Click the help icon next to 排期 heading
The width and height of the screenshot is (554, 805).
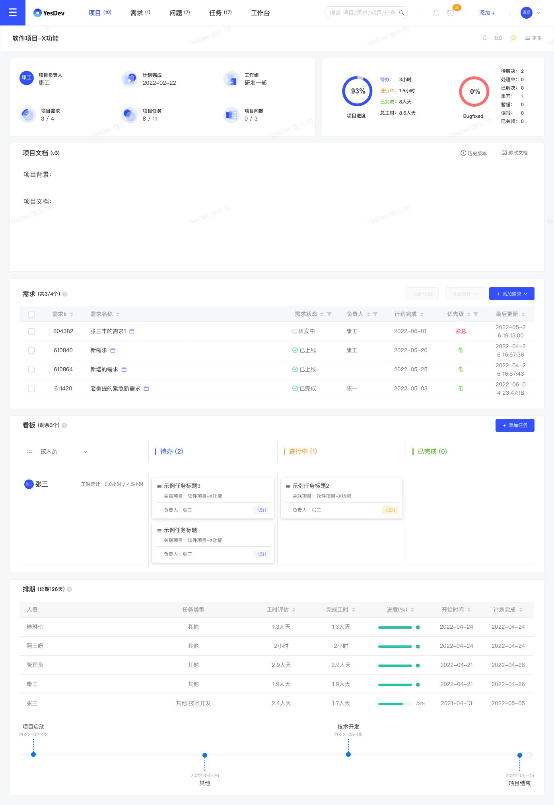tap(69, 589)
